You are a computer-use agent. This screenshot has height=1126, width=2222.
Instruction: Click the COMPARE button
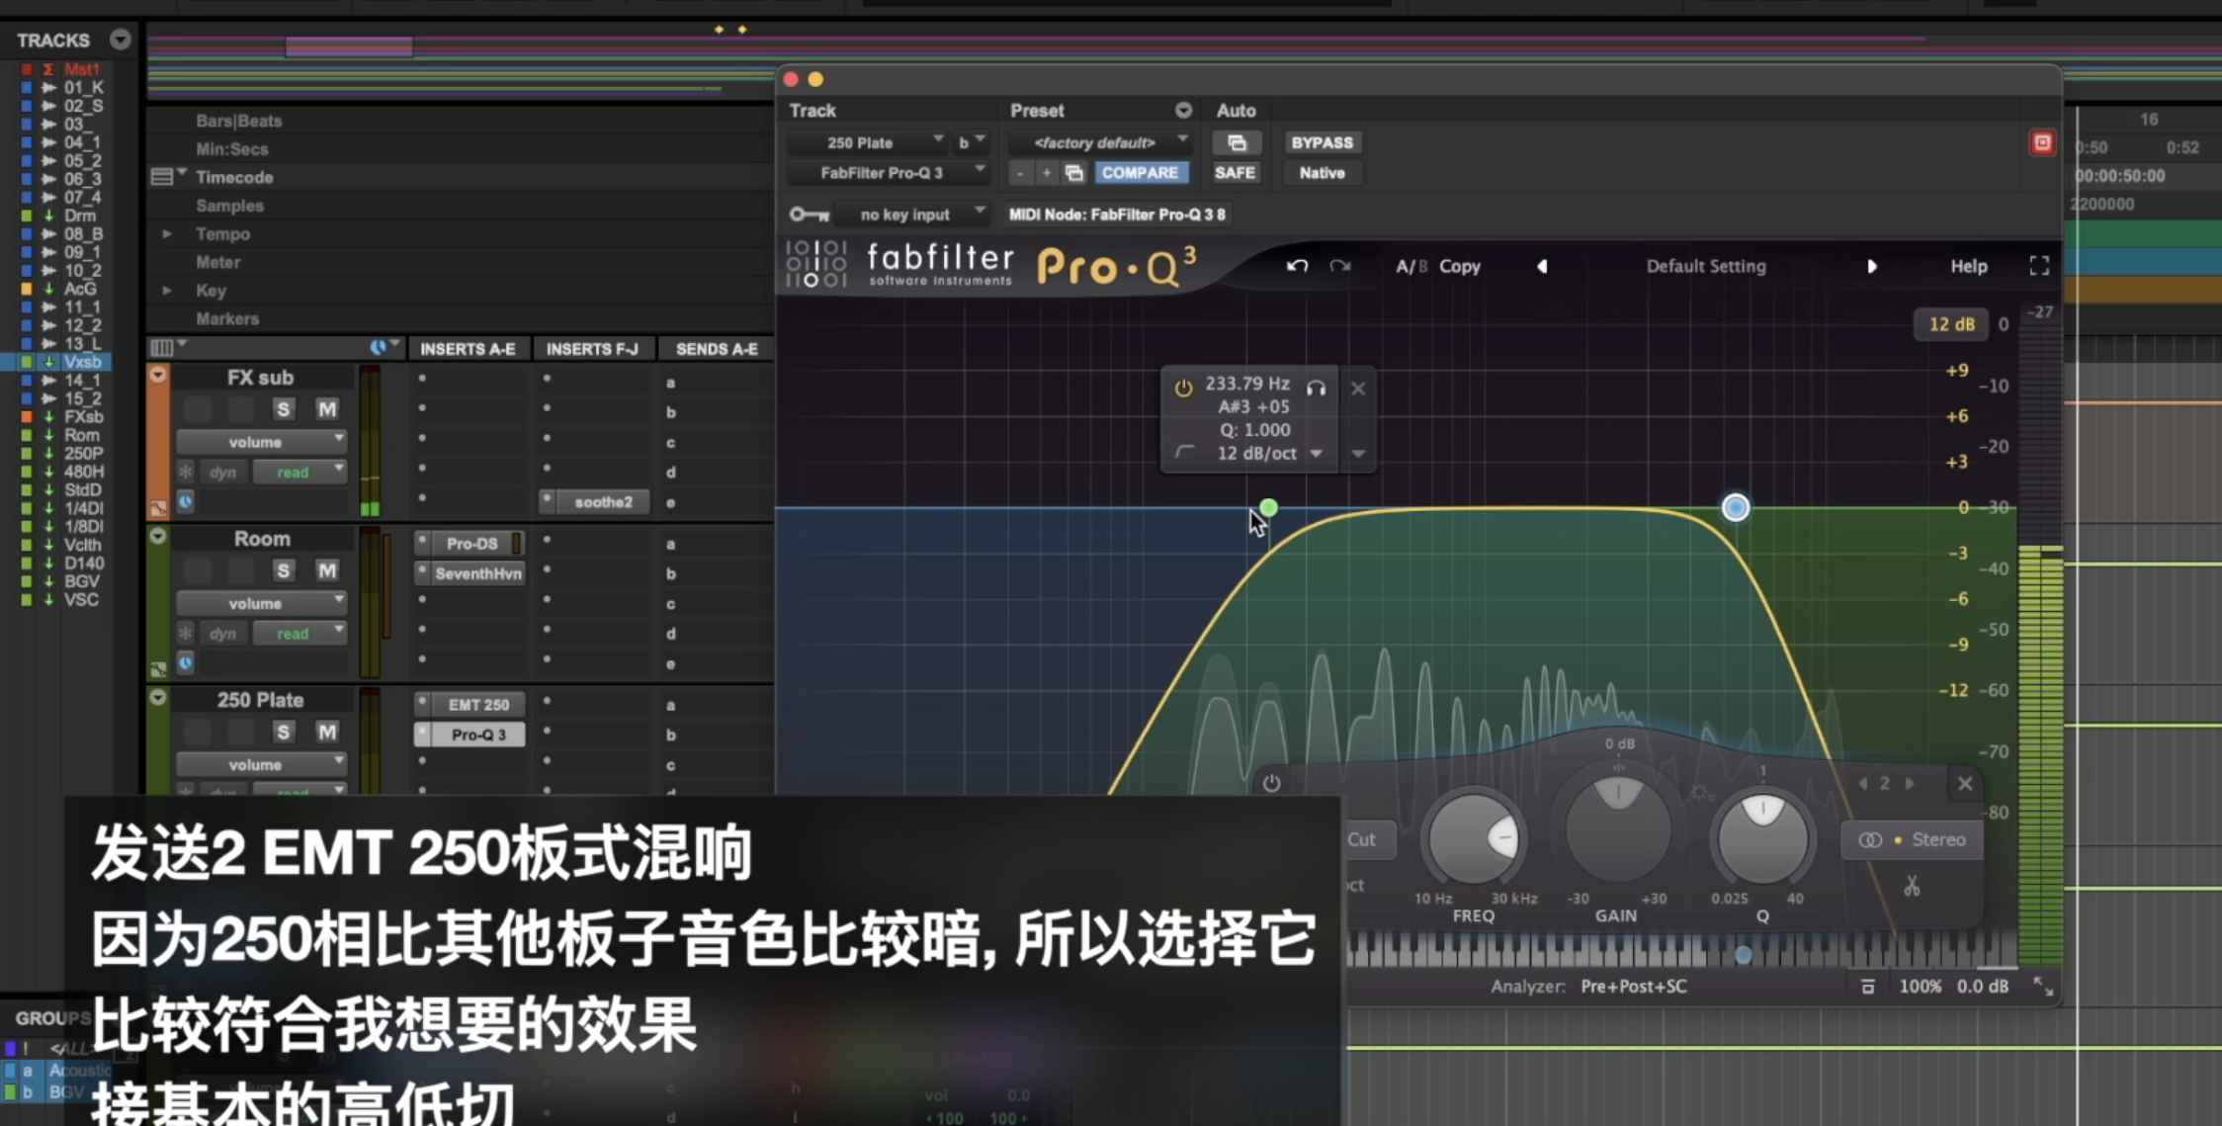(x=1140, y=172)
